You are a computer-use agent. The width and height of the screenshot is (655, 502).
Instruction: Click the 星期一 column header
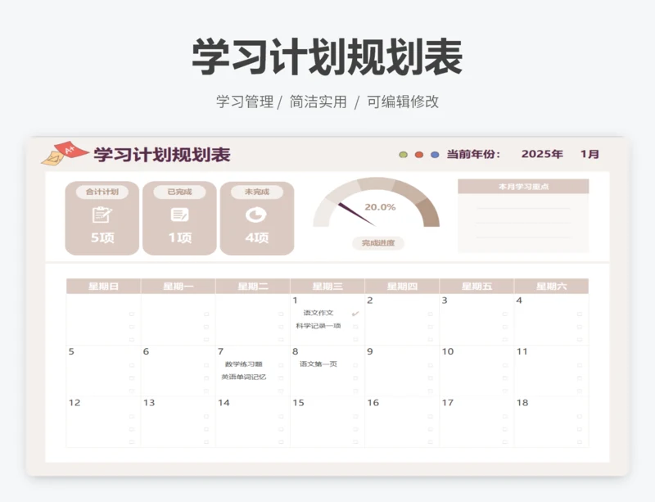pos(178,287)
